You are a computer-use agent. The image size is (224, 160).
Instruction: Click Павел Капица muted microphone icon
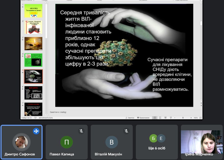[x=81, y=131]
